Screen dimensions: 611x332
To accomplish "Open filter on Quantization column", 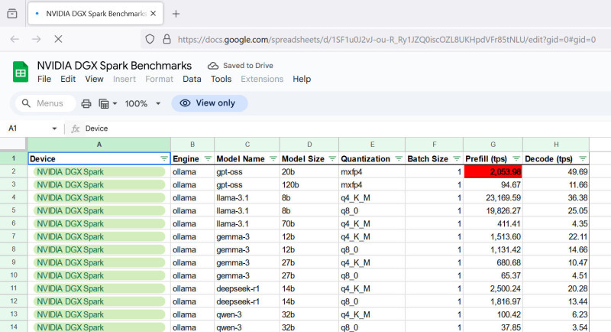I will (x=399, y=159).
